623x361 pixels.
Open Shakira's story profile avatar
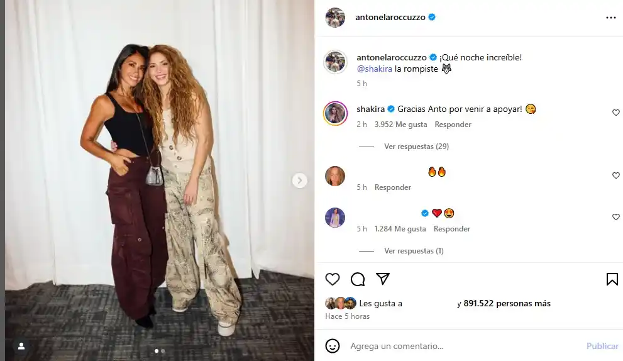pyautogui.click(x=335, y=113)
